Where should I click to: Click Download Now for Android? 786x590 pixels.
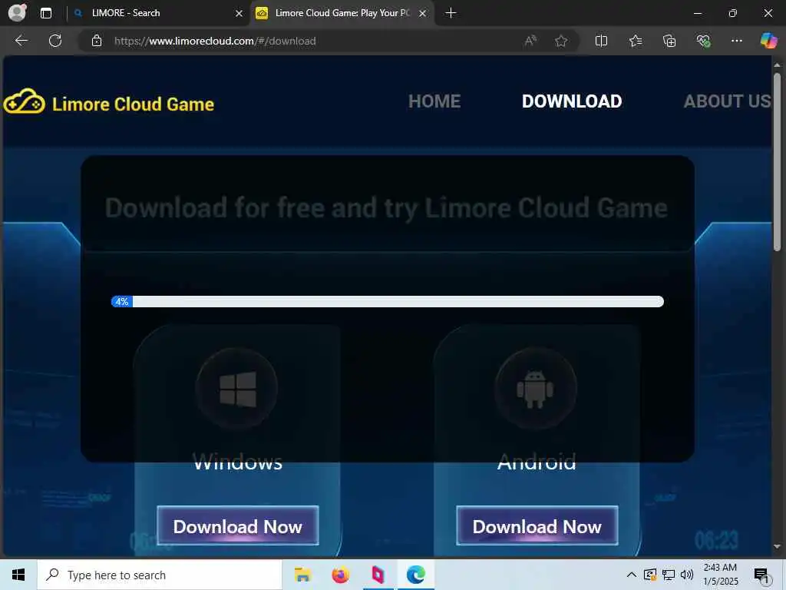(x=537, y=525)
